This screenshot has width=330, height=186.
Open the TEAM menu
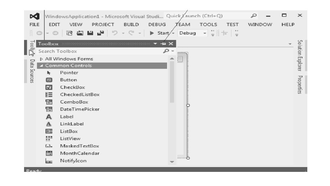pyautogui.click(x=183, y=24)
